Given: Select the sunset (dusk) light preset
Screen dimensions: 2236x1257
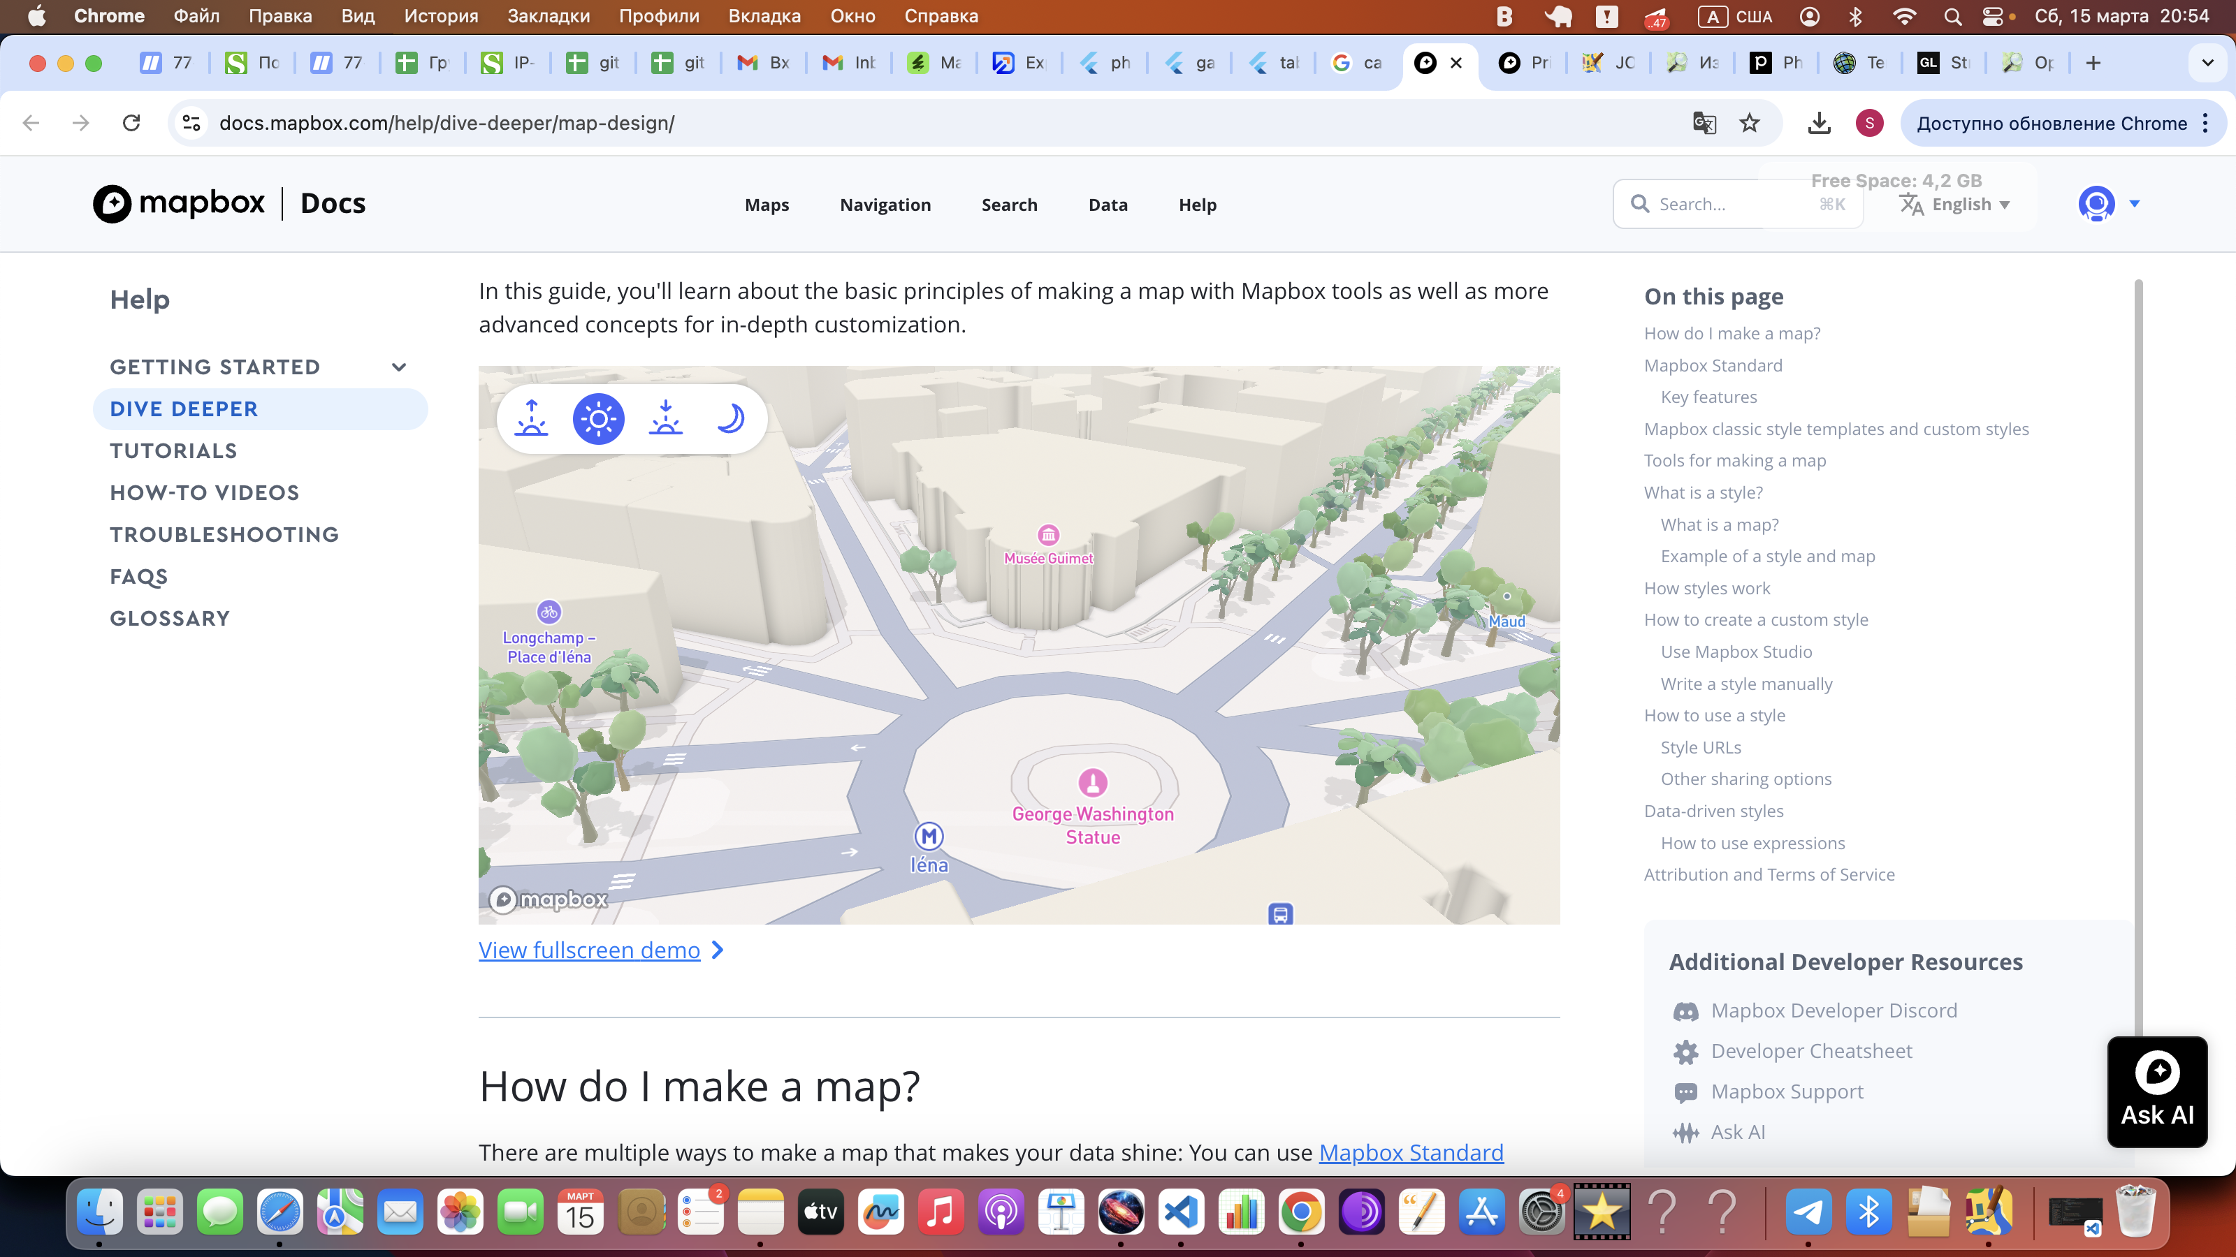Looking at the screenshot, I should pyautogui.click(x=665, y=419).
